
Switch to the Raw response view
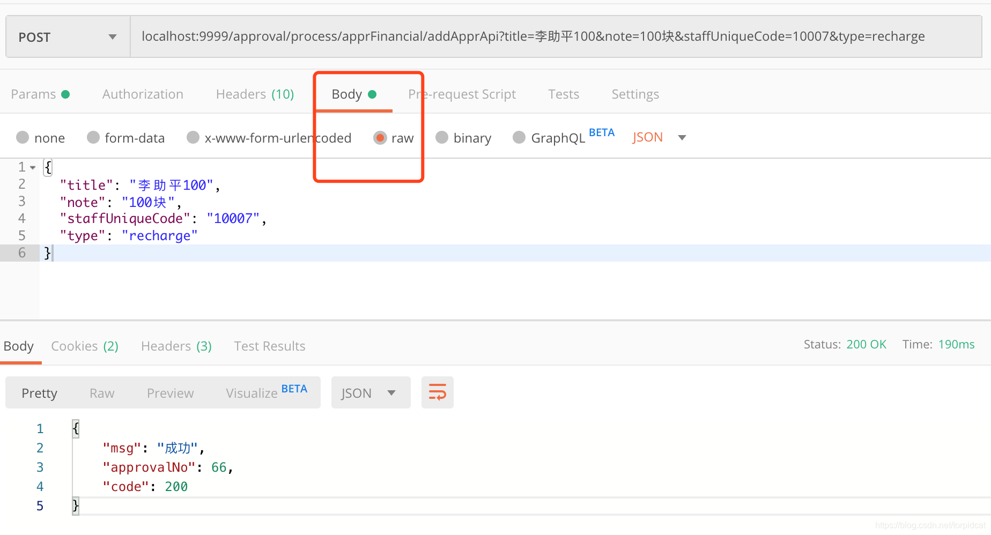101,392
